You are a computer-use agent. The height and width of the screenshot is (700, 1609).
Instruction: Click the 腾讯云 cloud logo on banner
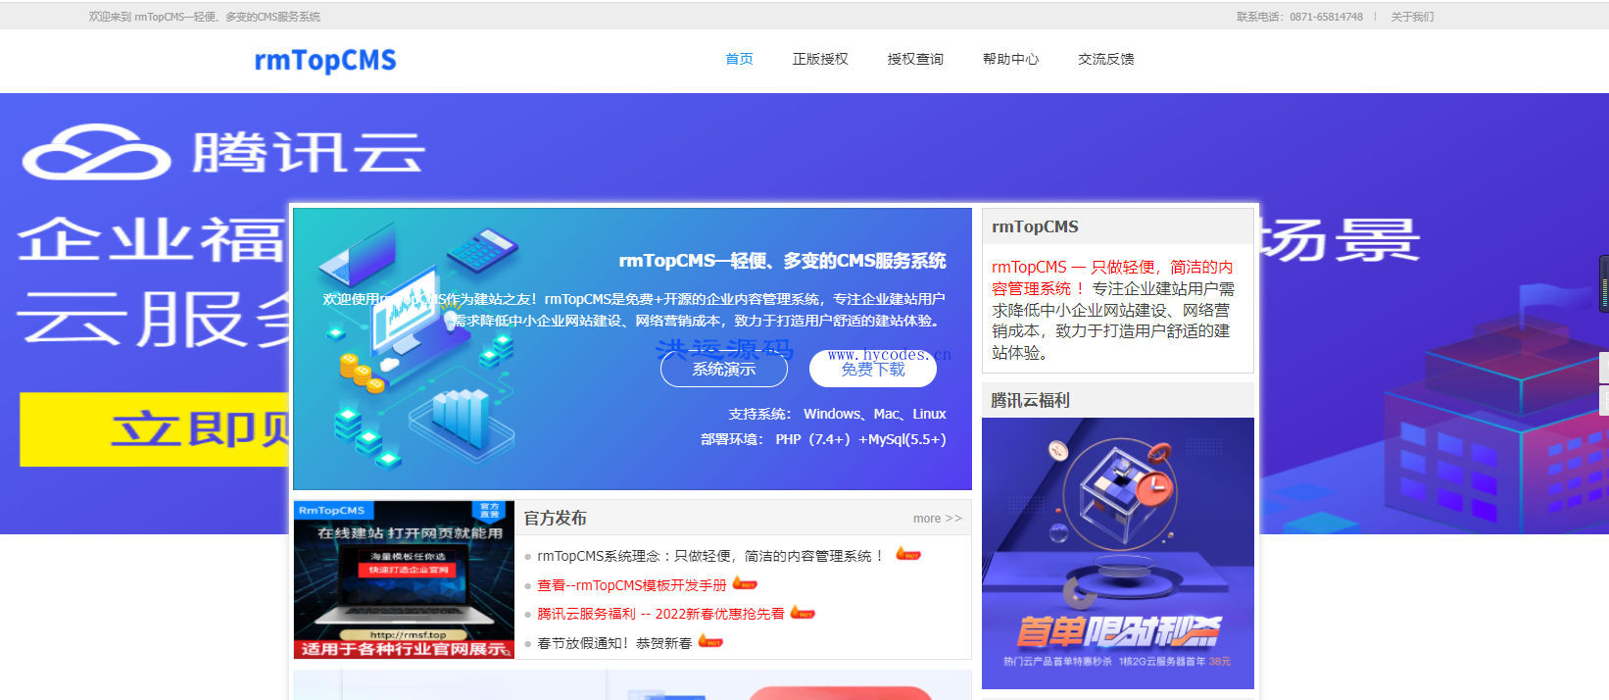point(223,152)
